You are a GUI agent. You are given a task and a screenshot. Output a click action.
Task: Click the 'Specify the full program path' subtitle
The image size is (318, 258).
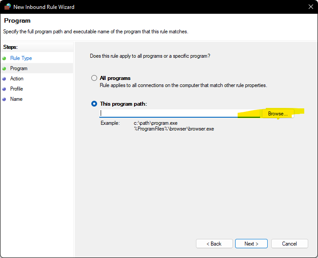pos(96,32)
